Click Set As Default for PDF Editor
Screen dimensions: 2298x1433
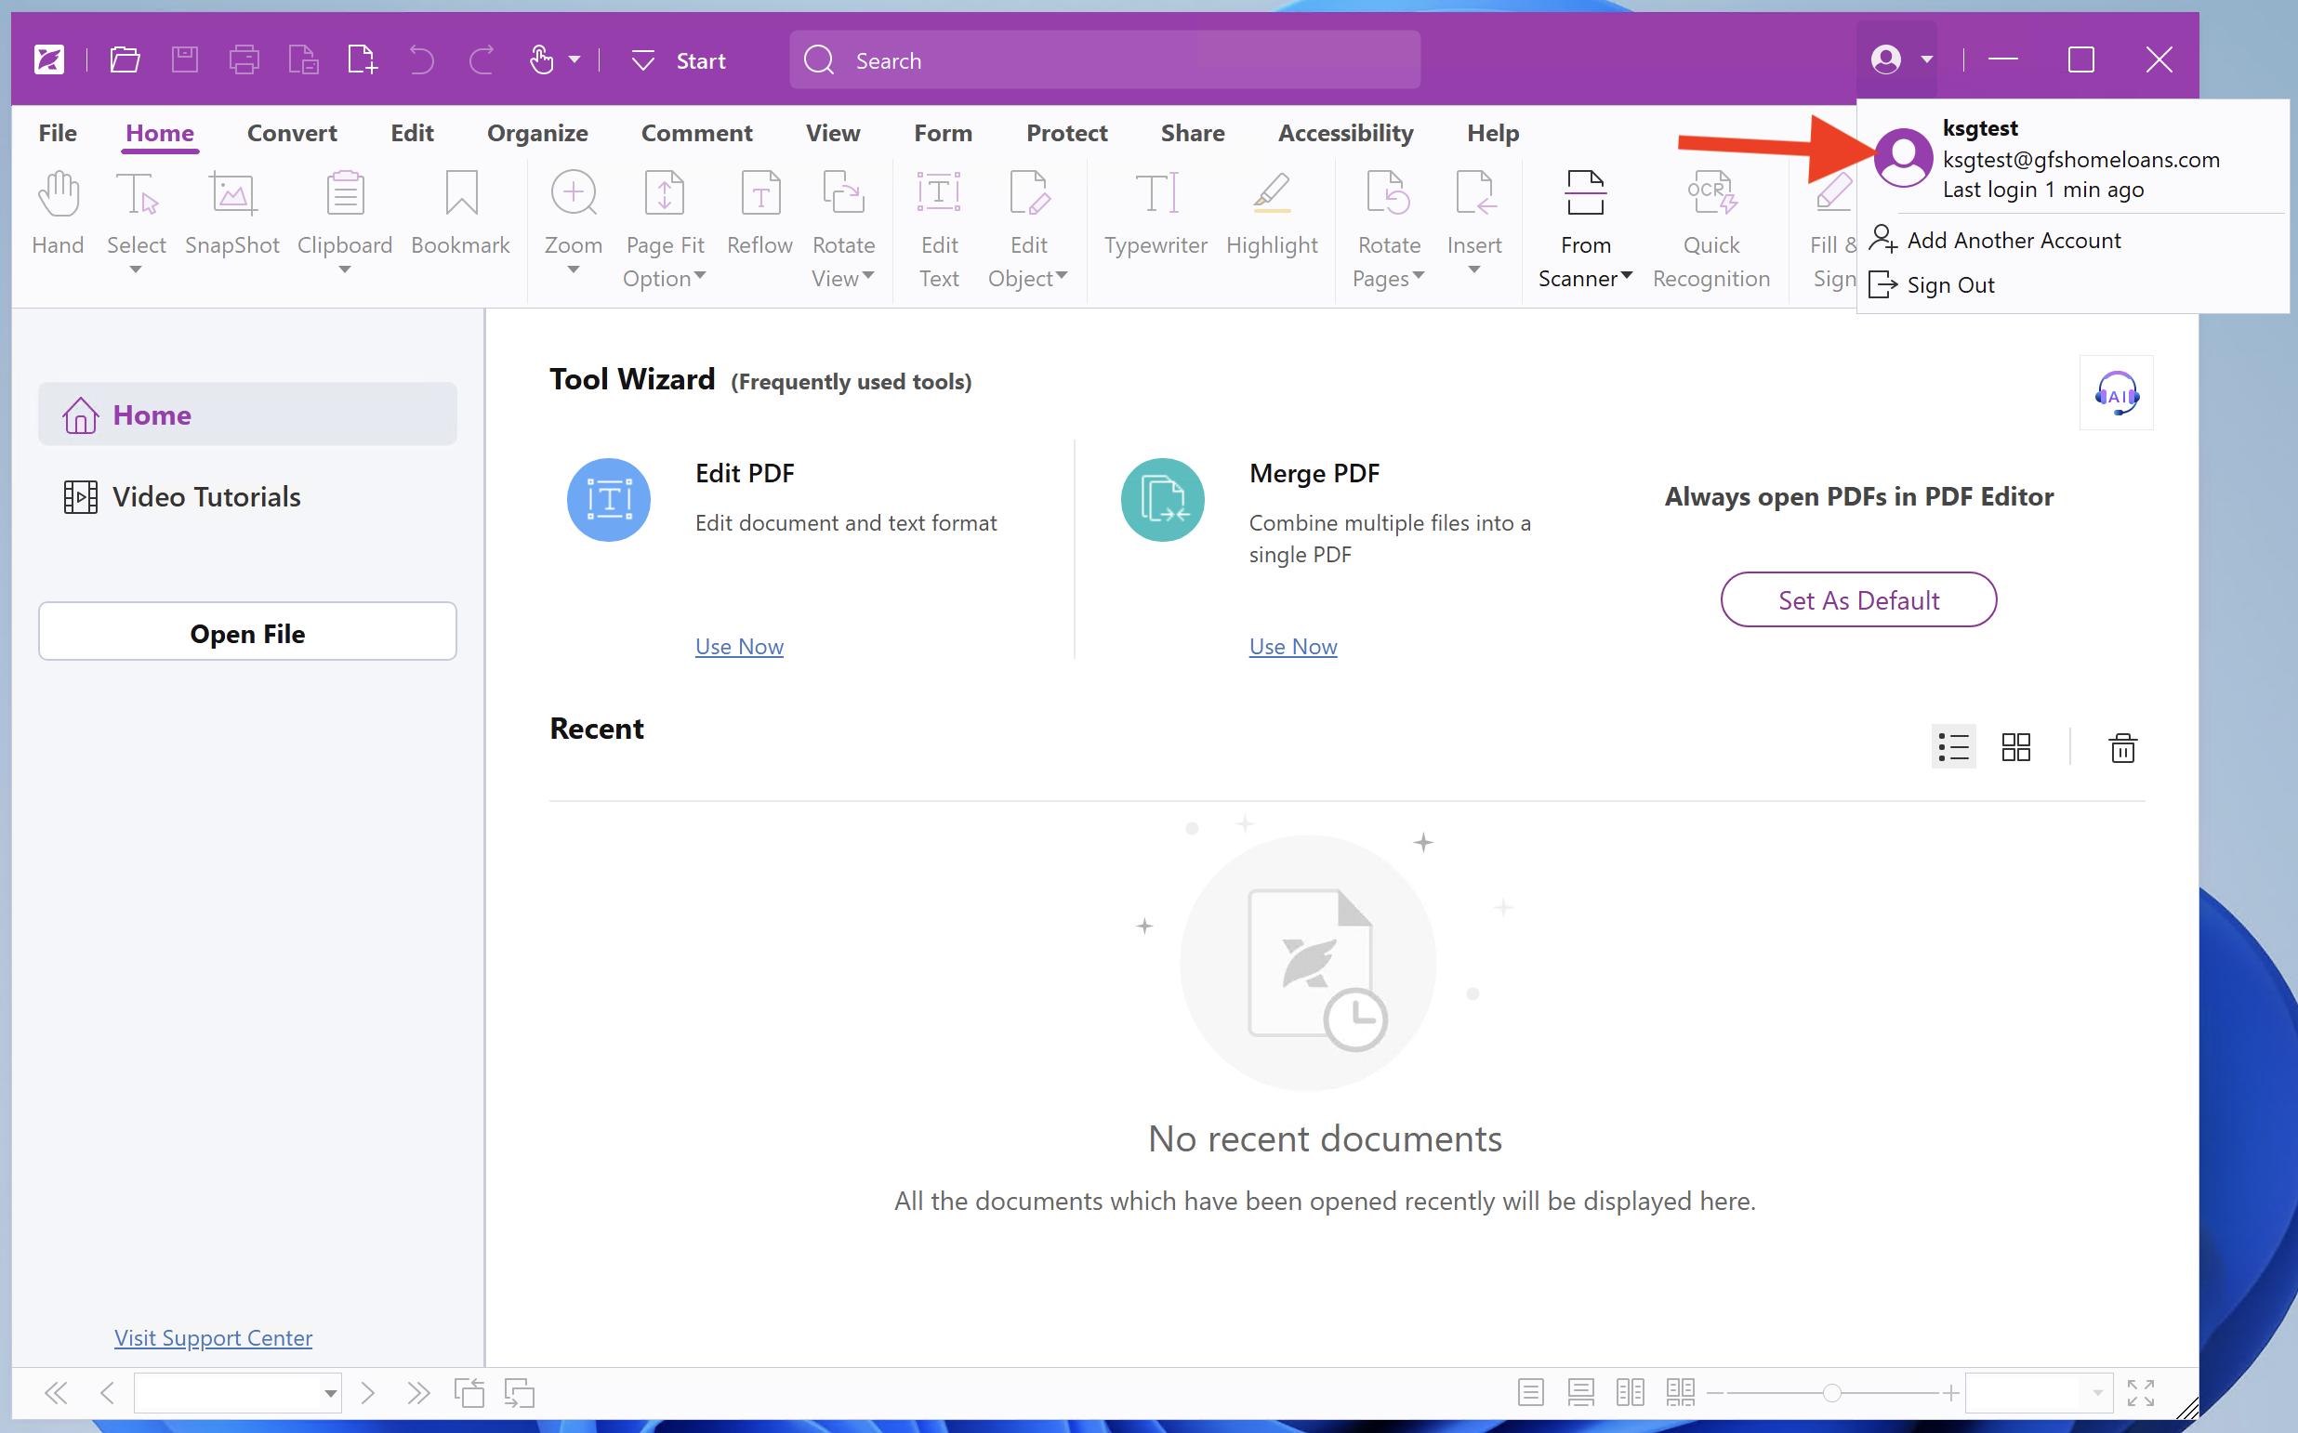(x=1858, y=599)
